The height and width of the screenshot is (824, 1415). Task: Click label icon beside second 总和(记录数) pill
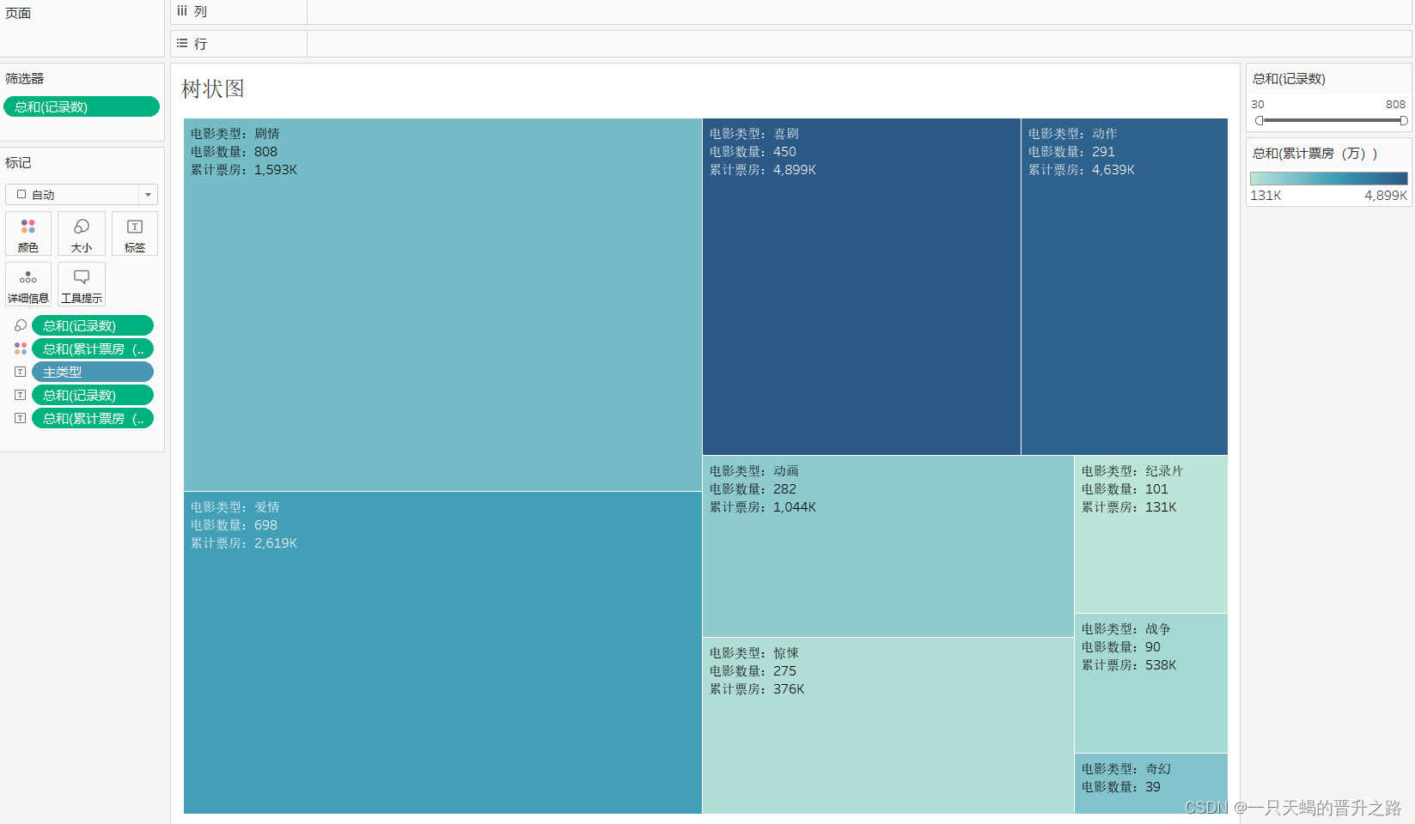click(21, 395)
